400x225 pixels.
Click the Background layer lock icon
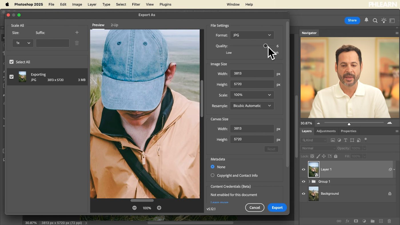click(x=390, y=194)
